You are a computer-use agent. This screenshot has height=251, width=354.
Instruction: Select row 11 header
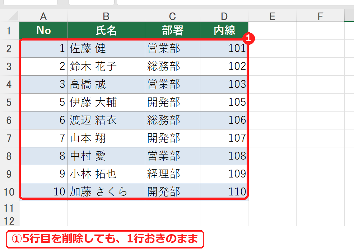click(x=9, y=208)
